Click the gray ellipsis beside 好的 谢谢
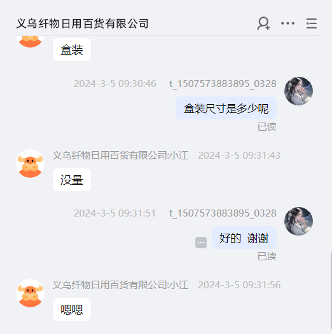This screenshot has width=332, height=334. tap(201, 243)
